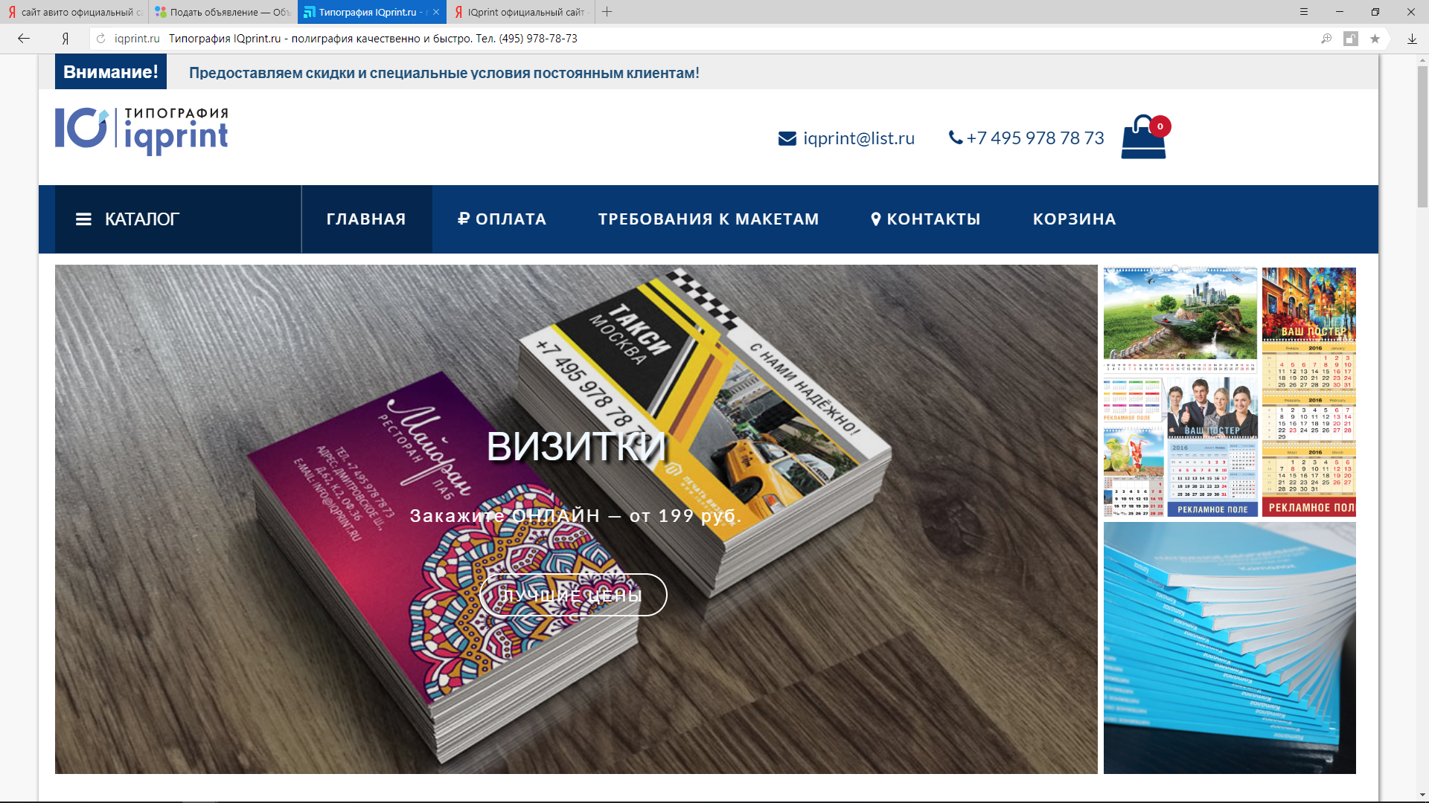Image resolution: width=1429 pixels, height=803 pixels.
Task: Expand the КАТАЛОГ menu
Action: coord(128,219)
